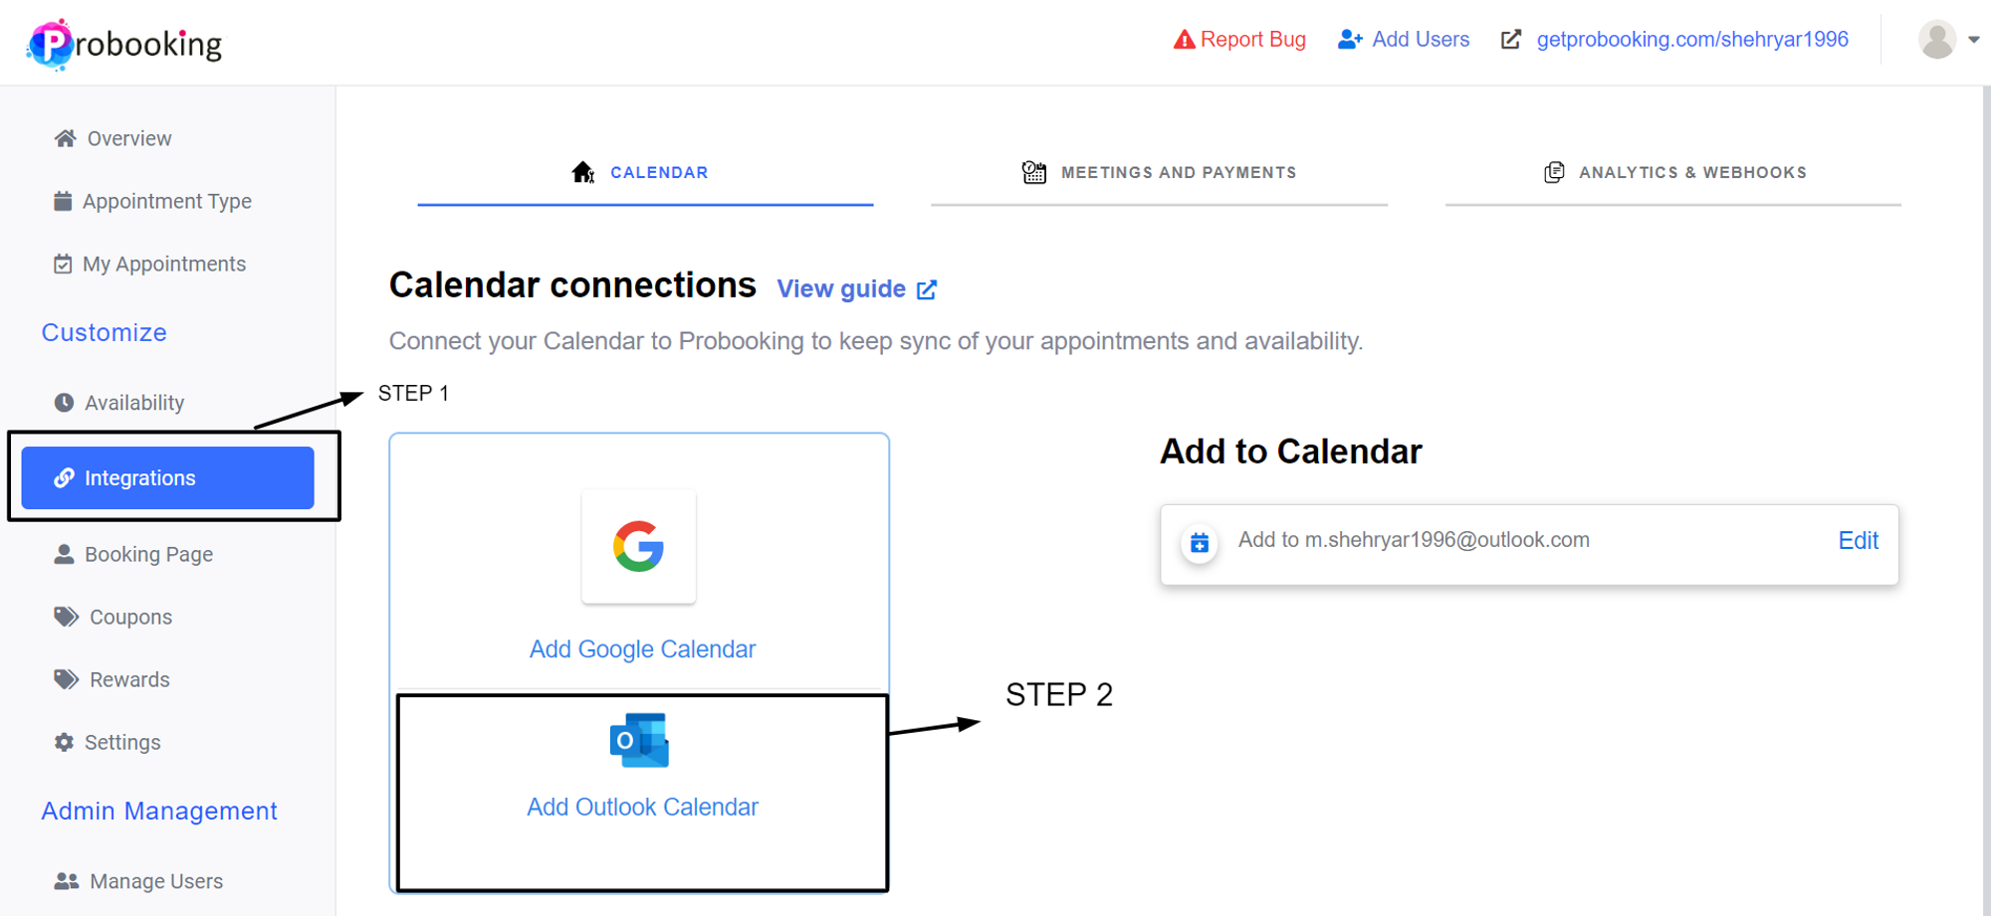Click the external link icon before getprobooking URL
This screenshot has height=916, width=1991.
pyautogui.click(x=1511, y=40)
